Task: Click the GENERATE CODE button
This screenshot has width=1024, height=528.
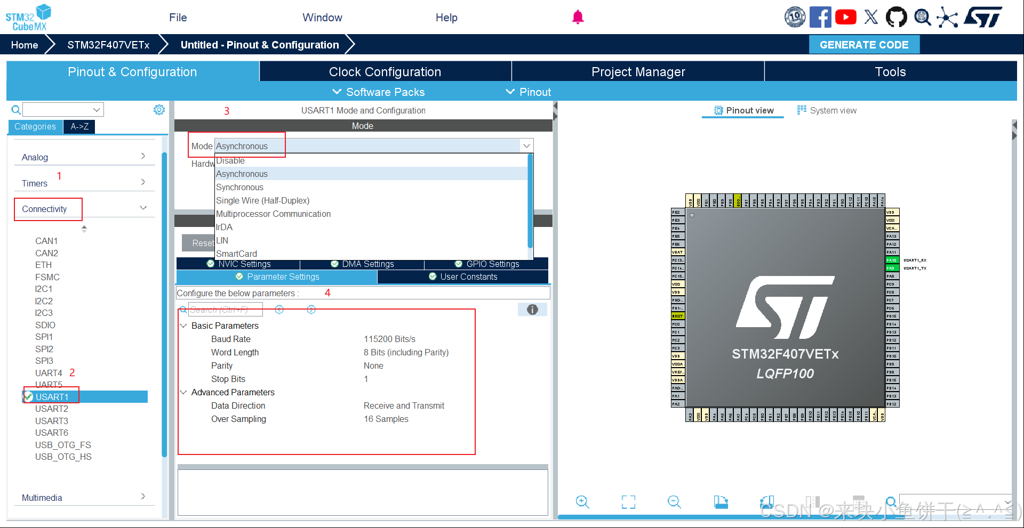Action: click(x=864, y=44)
